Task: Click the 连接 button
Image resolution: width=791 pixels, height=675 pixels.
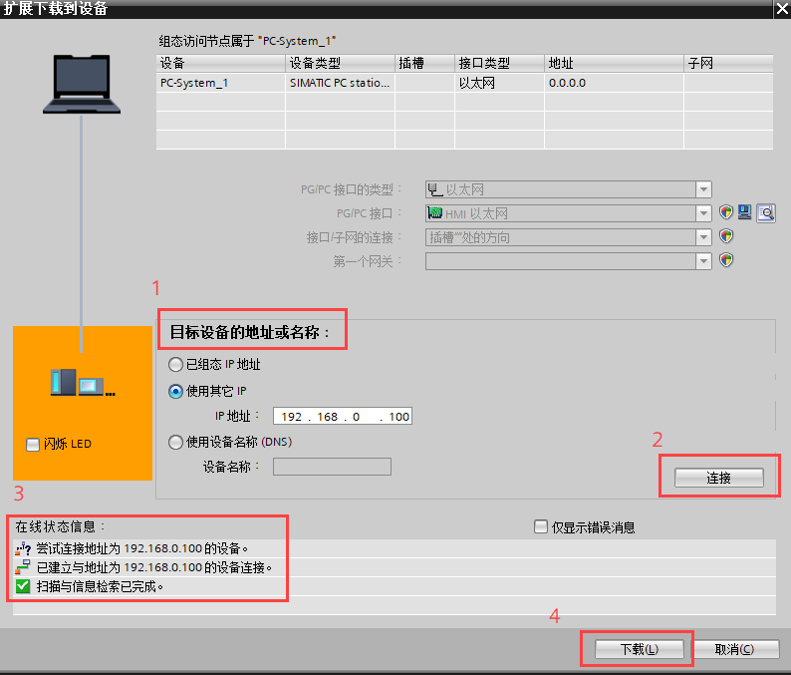Action: click(719, 478)
